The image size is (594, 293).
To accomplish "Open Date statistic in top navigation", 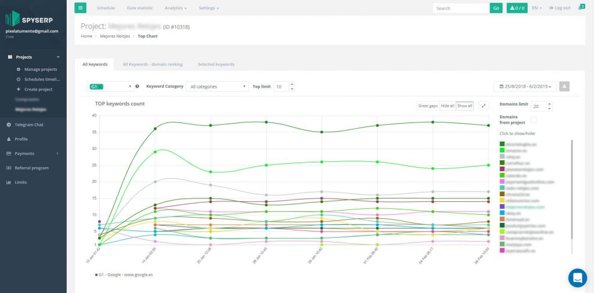I will click(x=140, y=8).
